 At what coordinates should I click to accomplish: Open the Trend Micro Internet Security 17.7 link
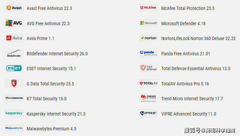192,99
